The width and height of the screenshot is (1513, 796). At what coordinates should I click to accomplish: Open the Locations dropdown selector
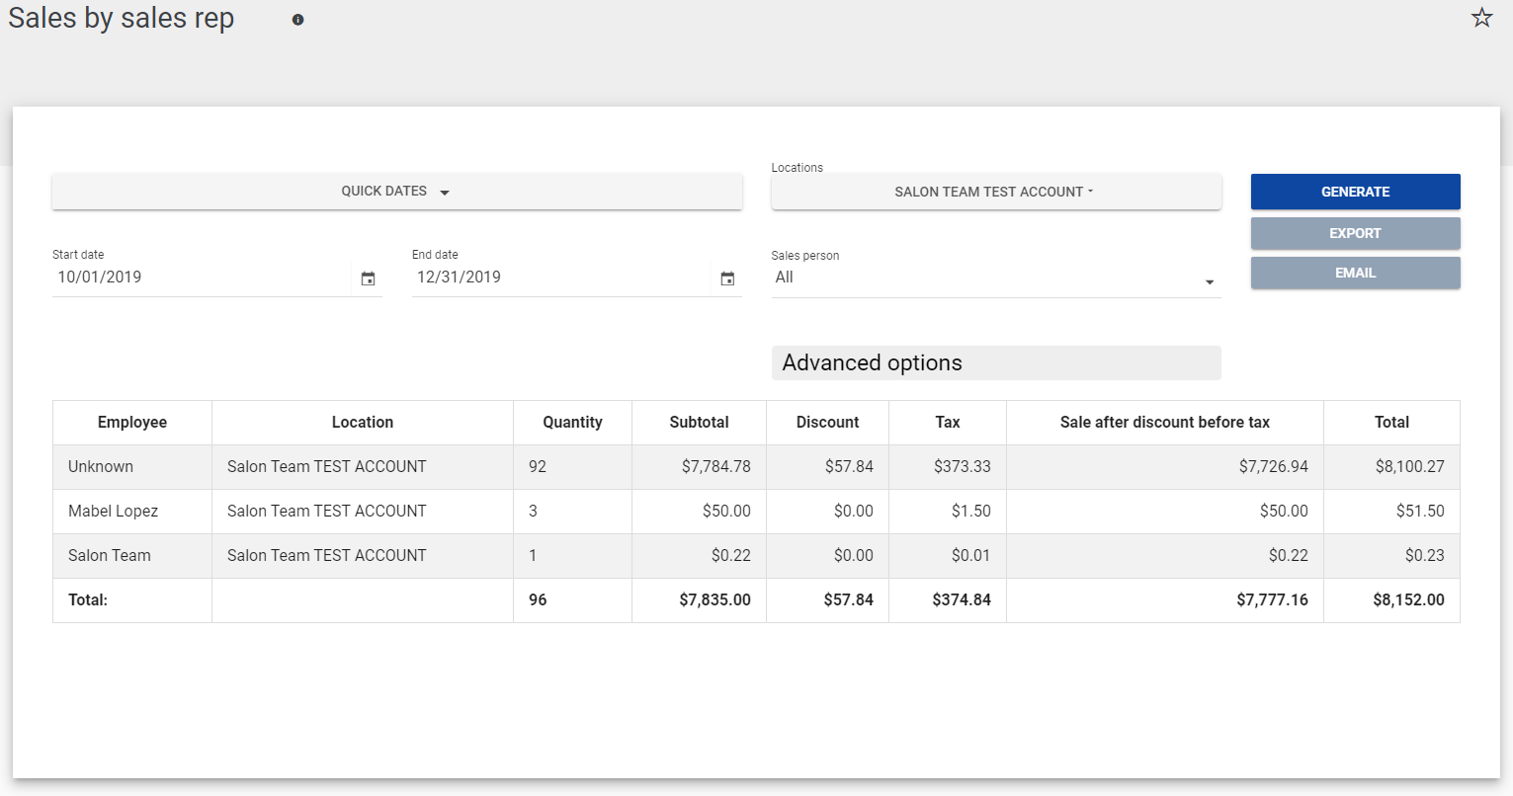pyautogui.click(x=995, y=192)
